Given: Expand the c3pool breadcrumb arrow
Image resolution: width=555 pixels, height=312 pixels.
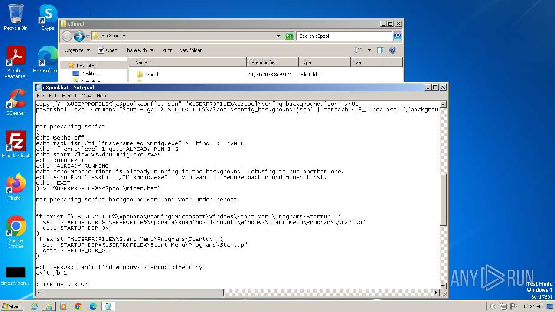Looking at the screenshot, I should pos(124,36).
